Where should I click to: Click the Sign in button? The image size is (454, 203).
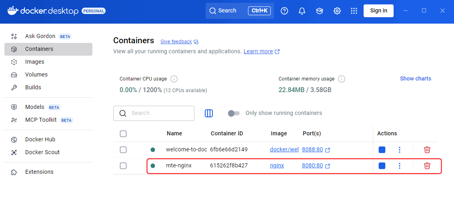tap(378, 11)
